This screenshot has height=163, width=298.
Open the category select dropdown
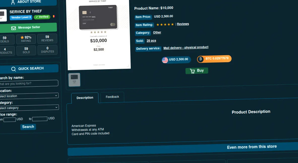pos(29,108)
